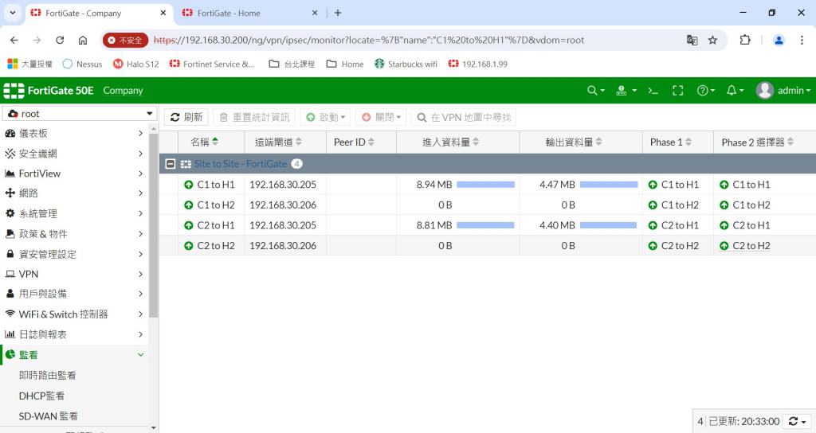
Task: Sort table by 名稱 column
Action: (x=205, y=142)
